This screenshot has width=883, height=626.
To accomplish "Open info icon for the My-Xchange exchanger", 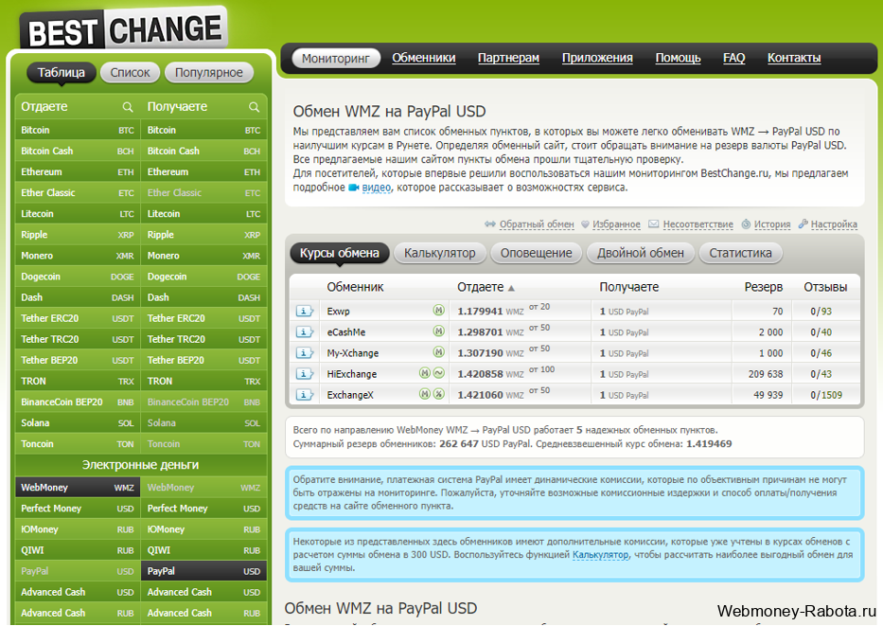I will click(x=304, y=352).
